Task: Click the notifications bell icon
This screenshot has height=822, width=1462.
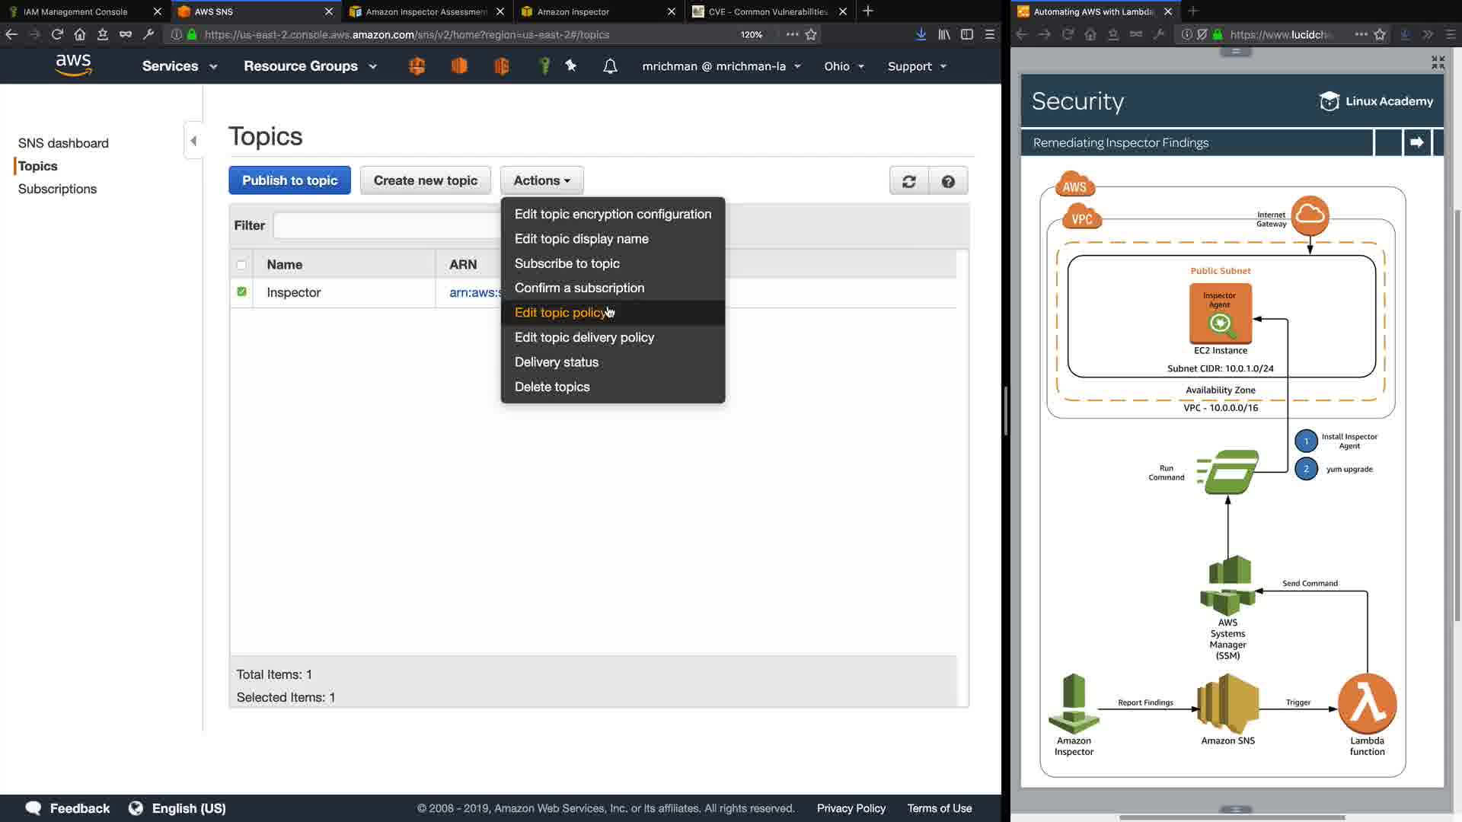Action: [610, 66]
